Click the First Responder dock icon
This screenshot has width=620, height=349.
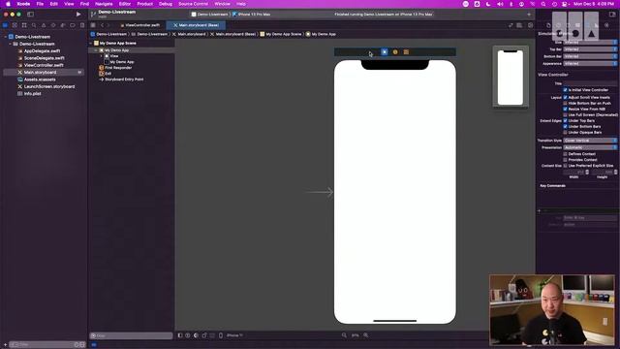(395, 51)
